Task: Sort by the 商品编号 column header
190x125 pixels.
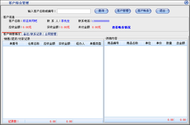Action: pyautogui.click(x=113, y=43)
